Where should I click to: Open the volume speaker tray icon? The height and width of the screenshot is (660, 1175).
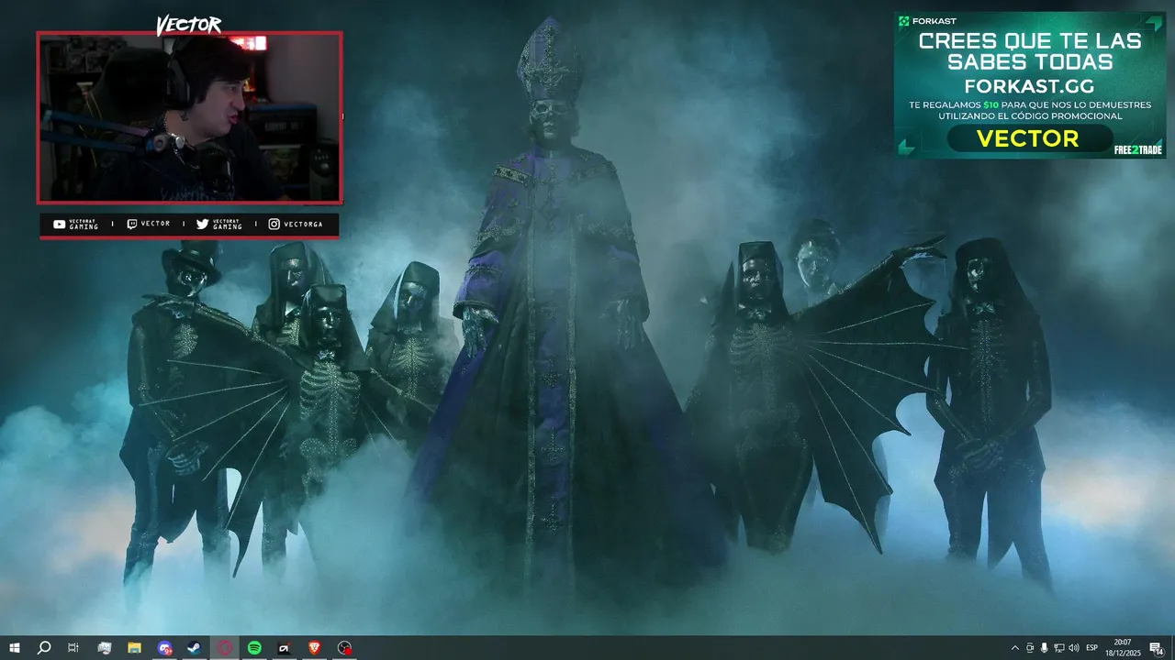click(x=1073, y=648)
